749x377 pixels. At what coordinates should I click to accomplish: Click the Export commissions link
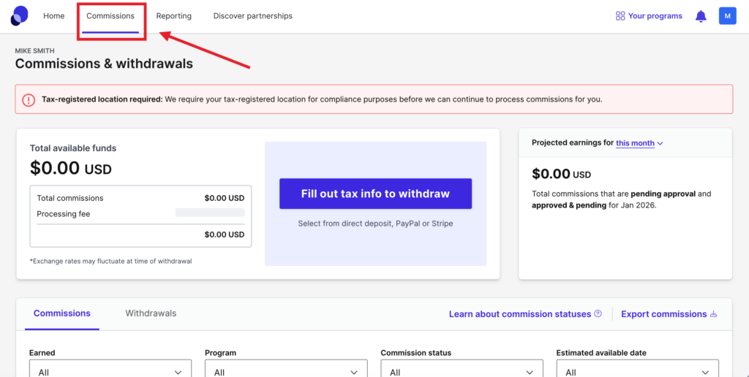663,314
